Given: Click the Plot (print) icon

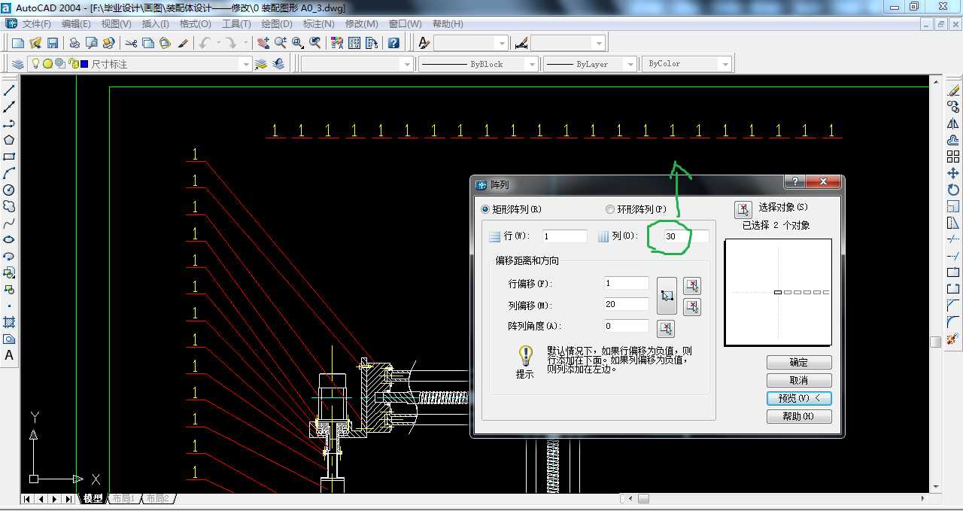Looking at the screenshot, I should 74,43.
